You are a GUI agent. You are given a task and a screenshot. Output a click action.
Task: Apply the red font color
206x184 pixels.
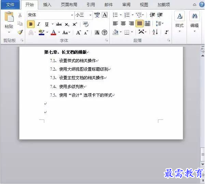coord(53,32)
